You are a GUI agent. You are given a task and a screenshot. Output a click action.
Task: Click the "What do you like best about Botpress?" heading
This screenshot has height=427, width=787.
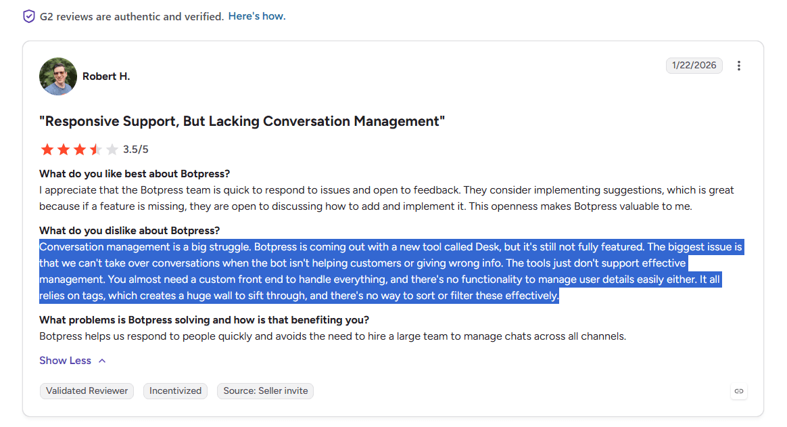tap(135, 174)
